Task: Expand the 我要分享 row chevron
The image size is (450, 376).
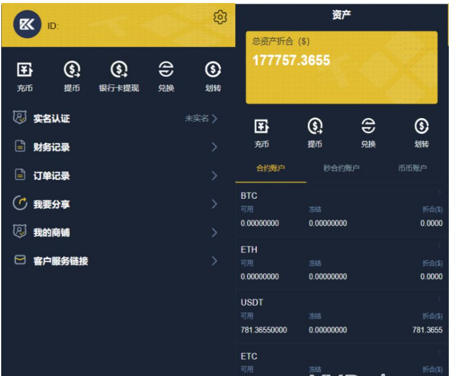Action: point(214,204)
